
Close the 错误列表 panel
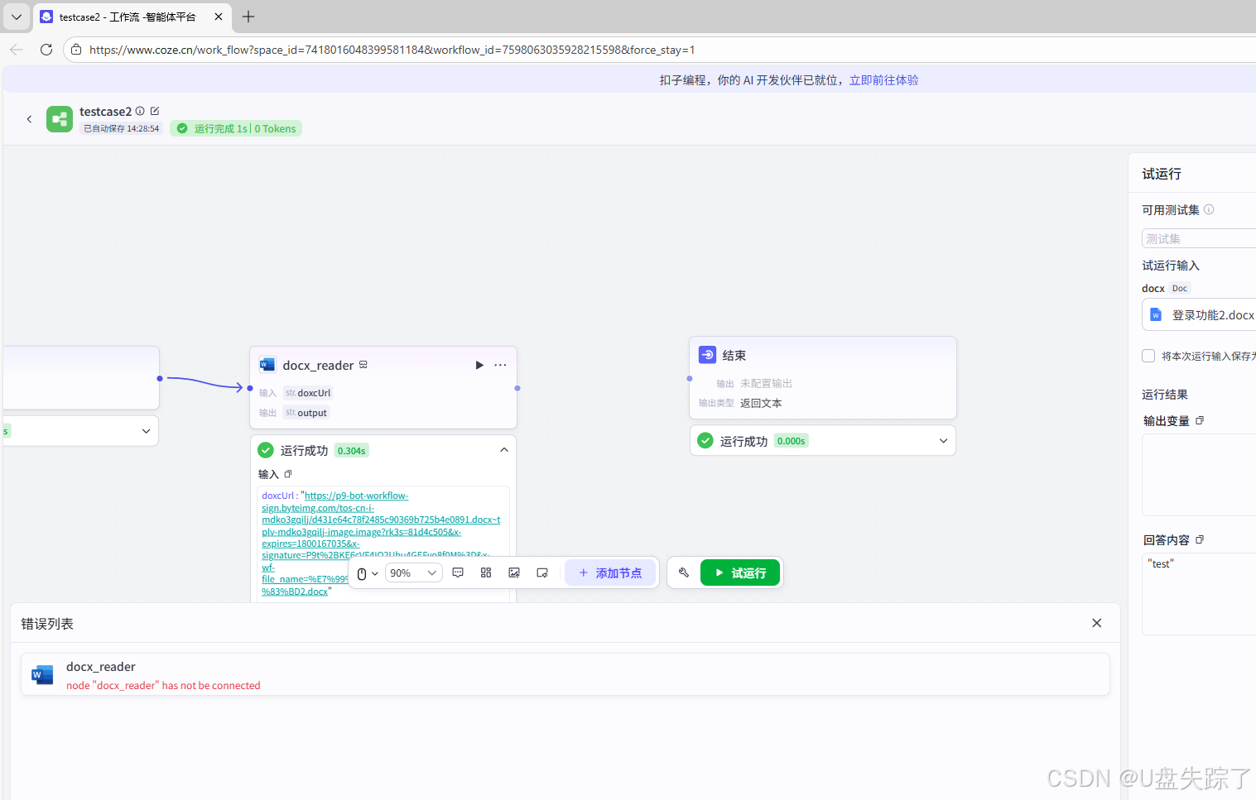[1097, 623]
